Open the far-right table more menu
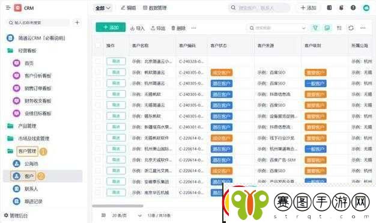 click(x=363, y=28)
